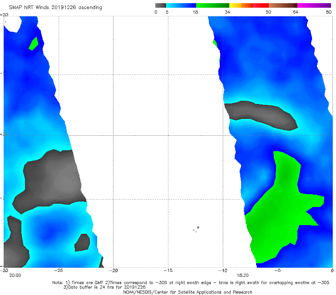336x295 pixels.
Task: Click the small gray patch near bottom of left swath
Action: (x=82, y=243)
